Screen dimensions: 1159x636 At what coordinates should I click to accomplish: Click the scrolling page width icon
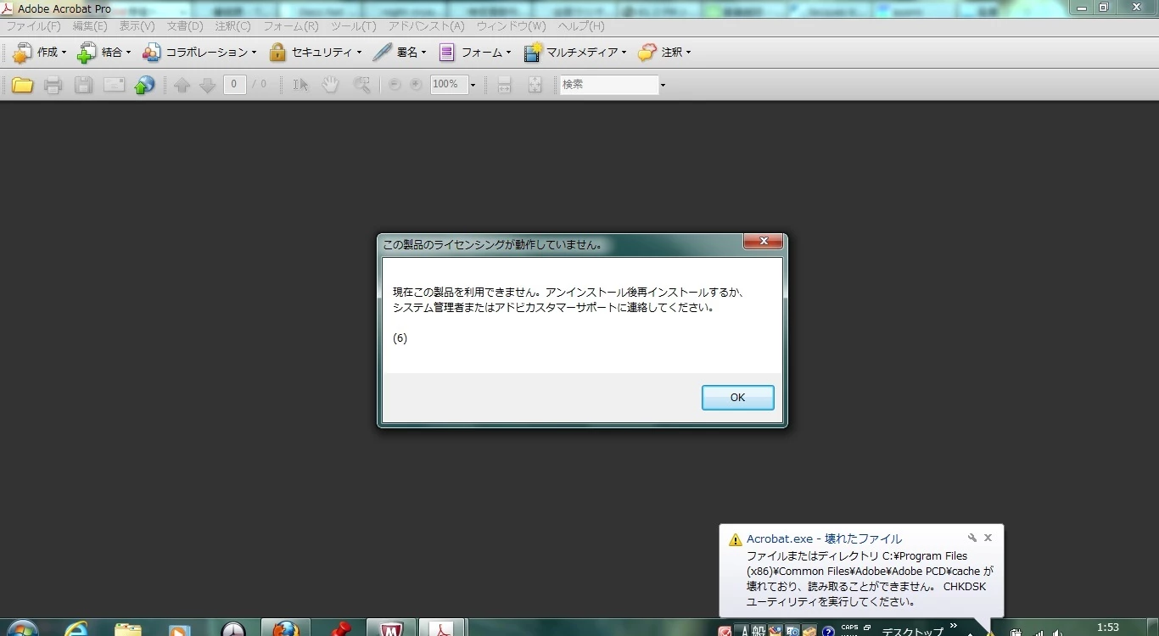(x=504, y=85)
